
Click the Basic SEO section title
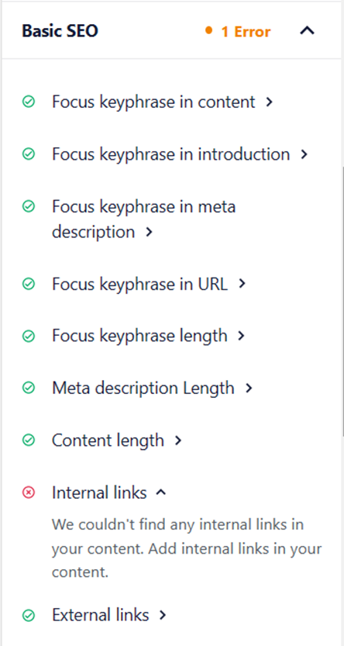click(x=60, y=31)
